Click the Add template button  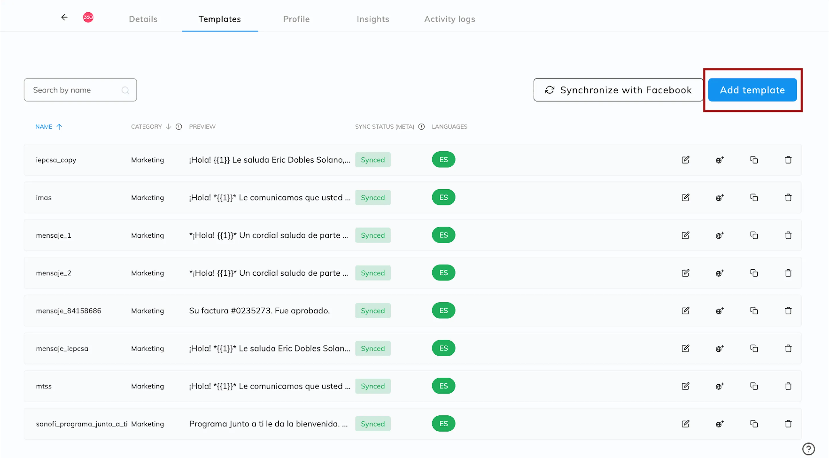752,90
